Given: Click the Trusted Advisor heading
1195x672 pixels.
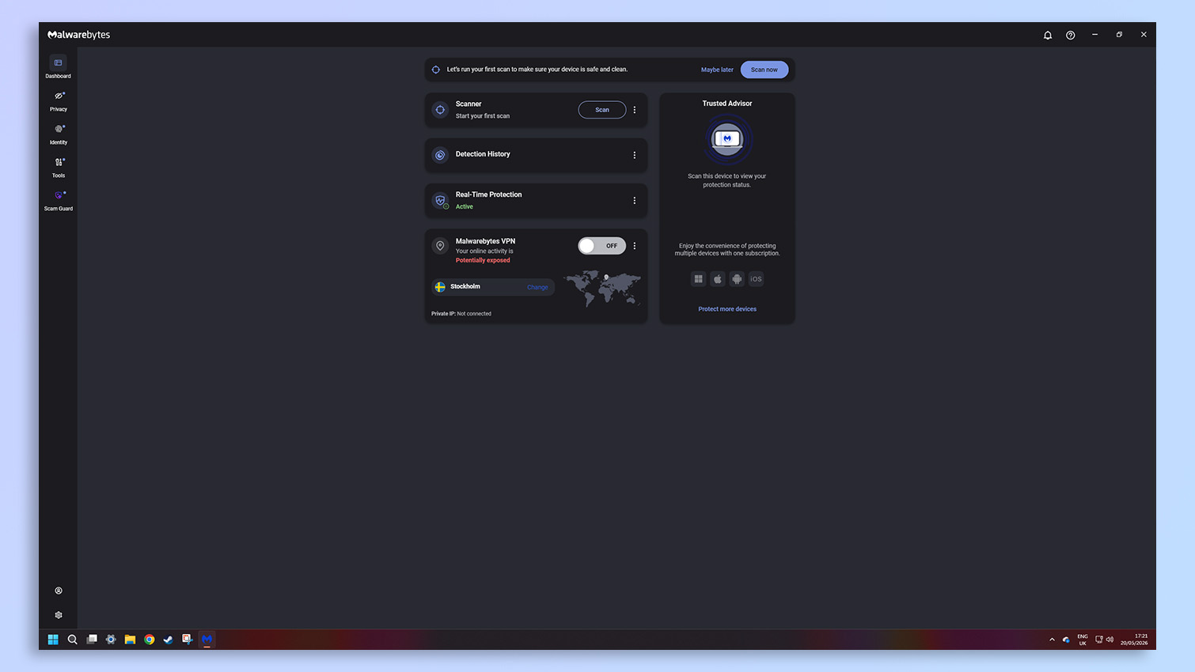Looking at the screenshot, I should pyautogui.click(x=727, y=104).
